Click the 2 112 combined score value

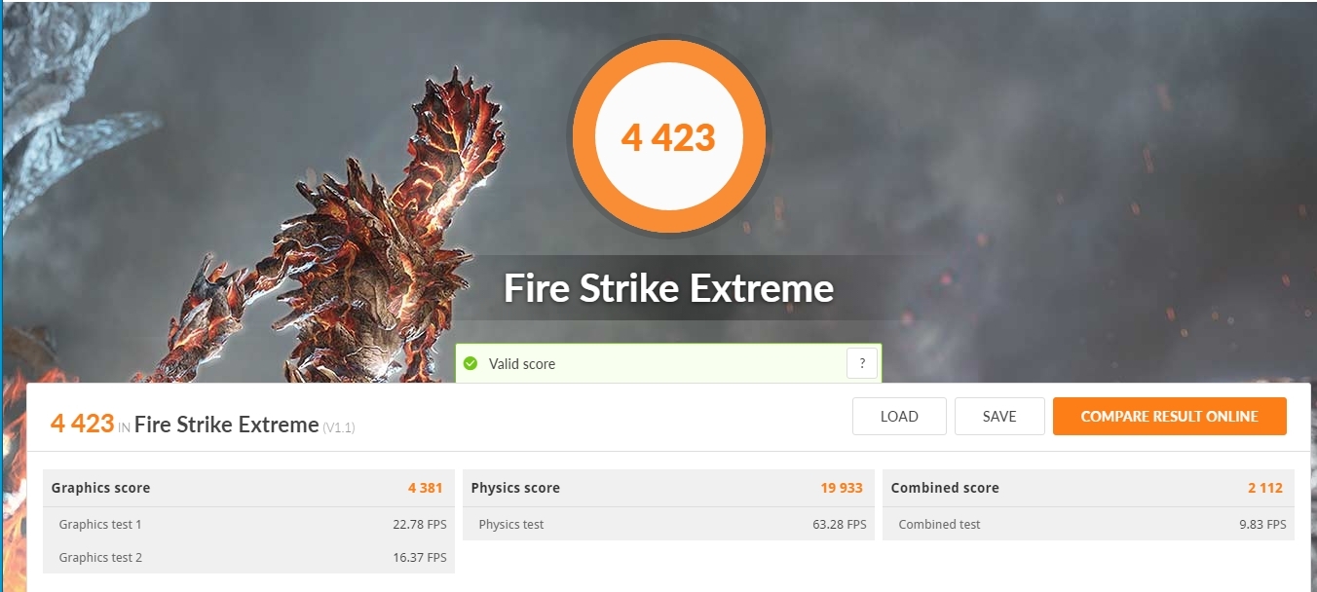tap(1264, 488)
